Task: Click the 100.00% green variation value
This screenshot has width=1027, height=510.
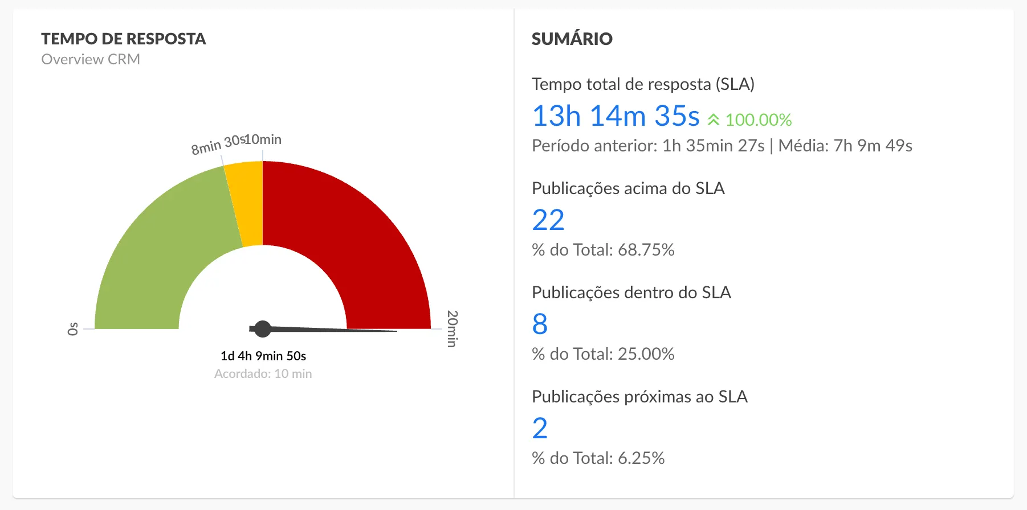Action: tap(758, 120)
